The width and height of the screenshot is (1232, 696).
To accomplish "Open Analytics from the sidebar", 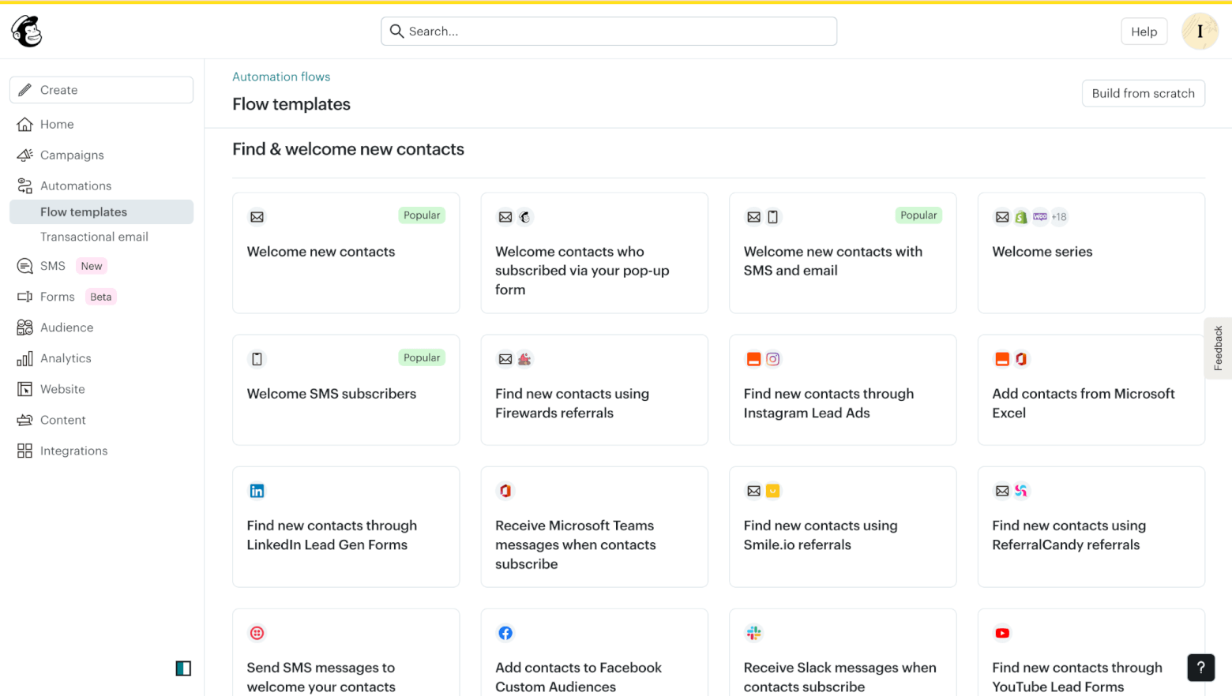I will (66, 358).
